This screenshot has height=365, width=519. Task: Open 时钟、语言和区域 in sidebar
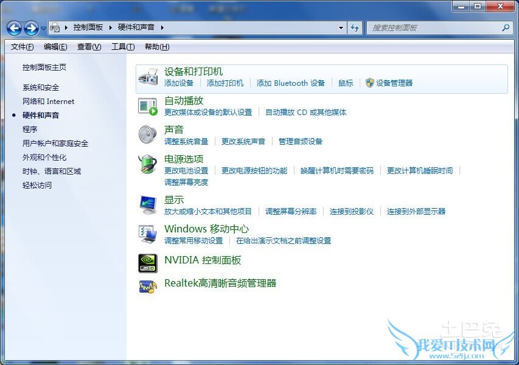tap(52, 171)
